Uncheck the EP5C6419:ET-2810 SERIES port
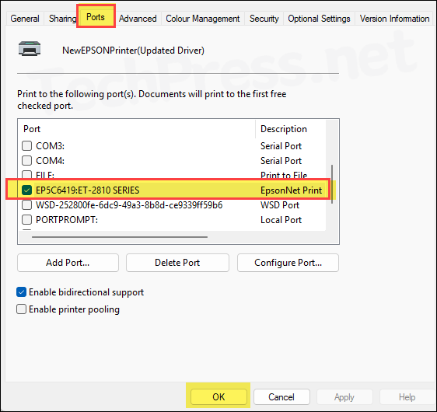This screenshot has height=412, width=437. [26, 190]
